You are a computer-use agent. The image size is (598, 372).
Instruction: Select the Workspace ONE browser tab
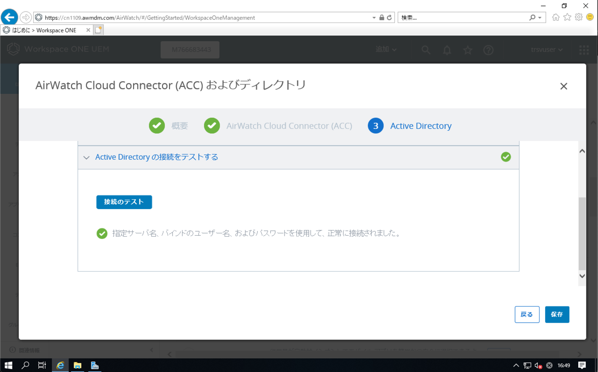pyautogui.click(x=46, y=30)
